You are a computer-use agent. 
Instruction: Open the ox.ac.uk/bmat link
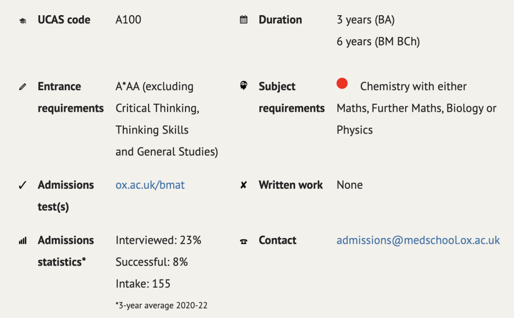point(150,185)
